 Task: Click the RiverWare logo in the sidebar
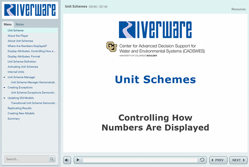coord(30,10)
